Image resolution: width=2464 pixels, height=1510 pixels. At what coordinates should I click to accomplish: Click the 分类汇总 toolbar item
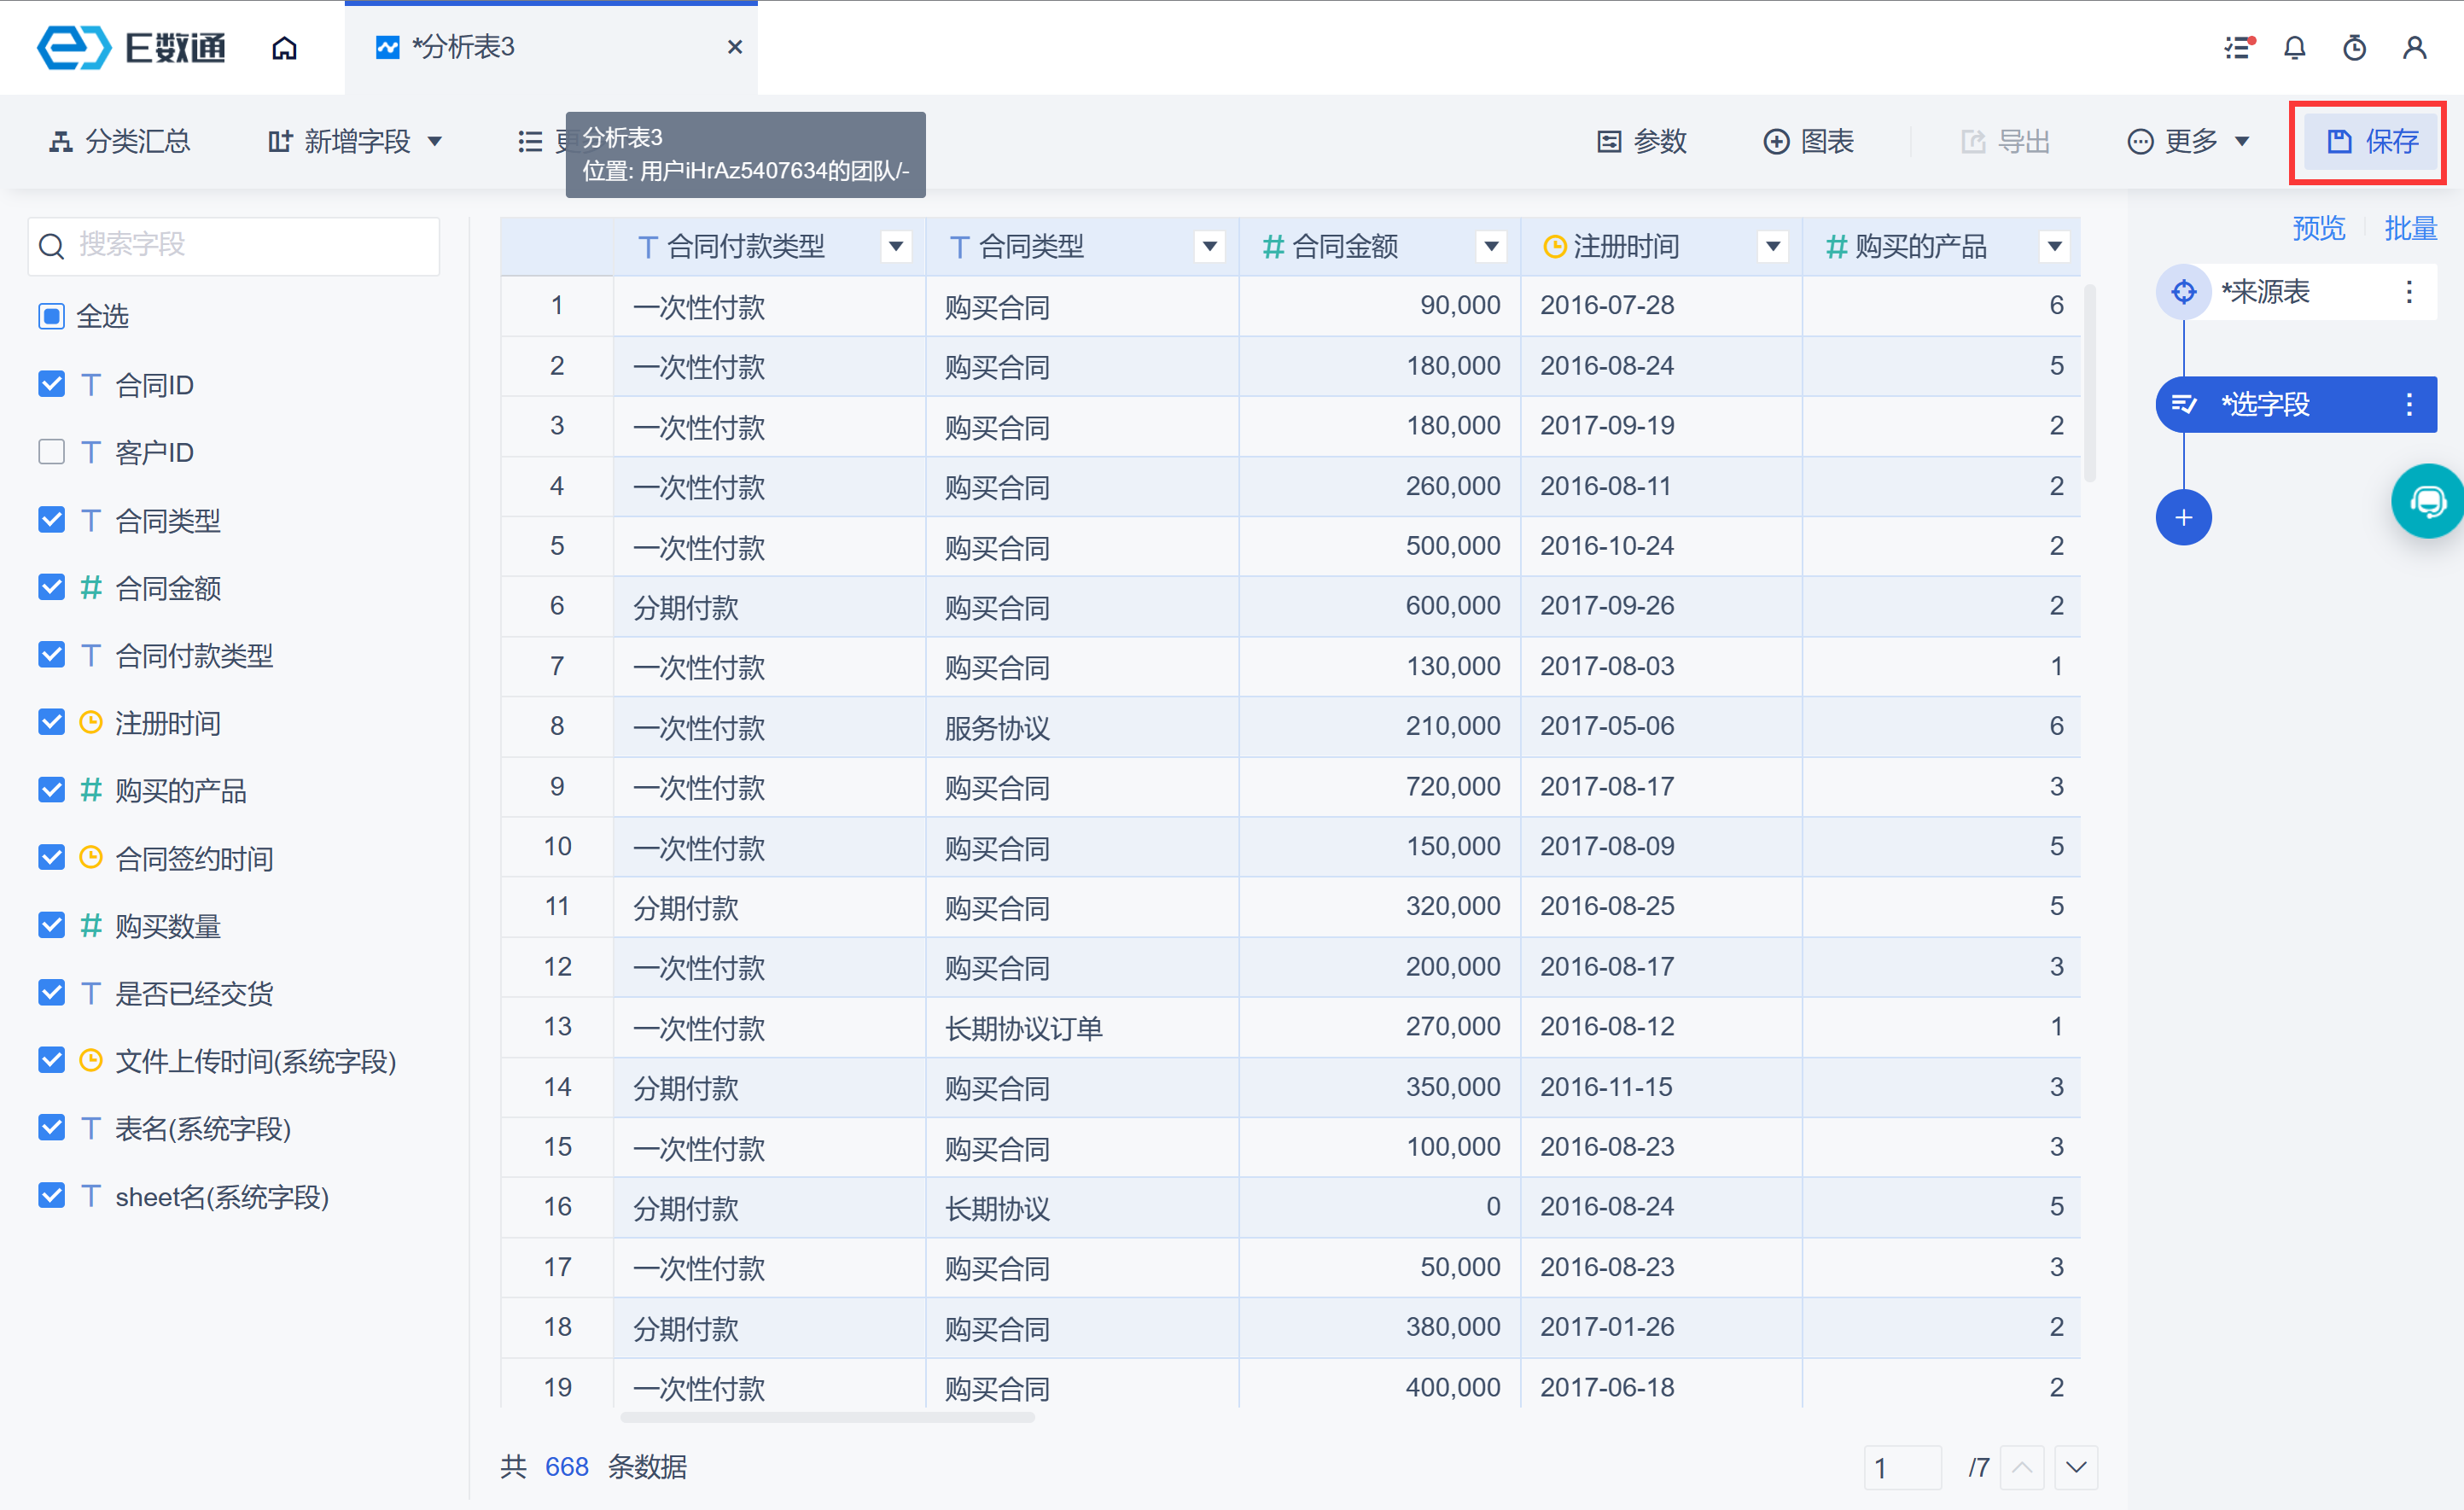tap(120, 142)
